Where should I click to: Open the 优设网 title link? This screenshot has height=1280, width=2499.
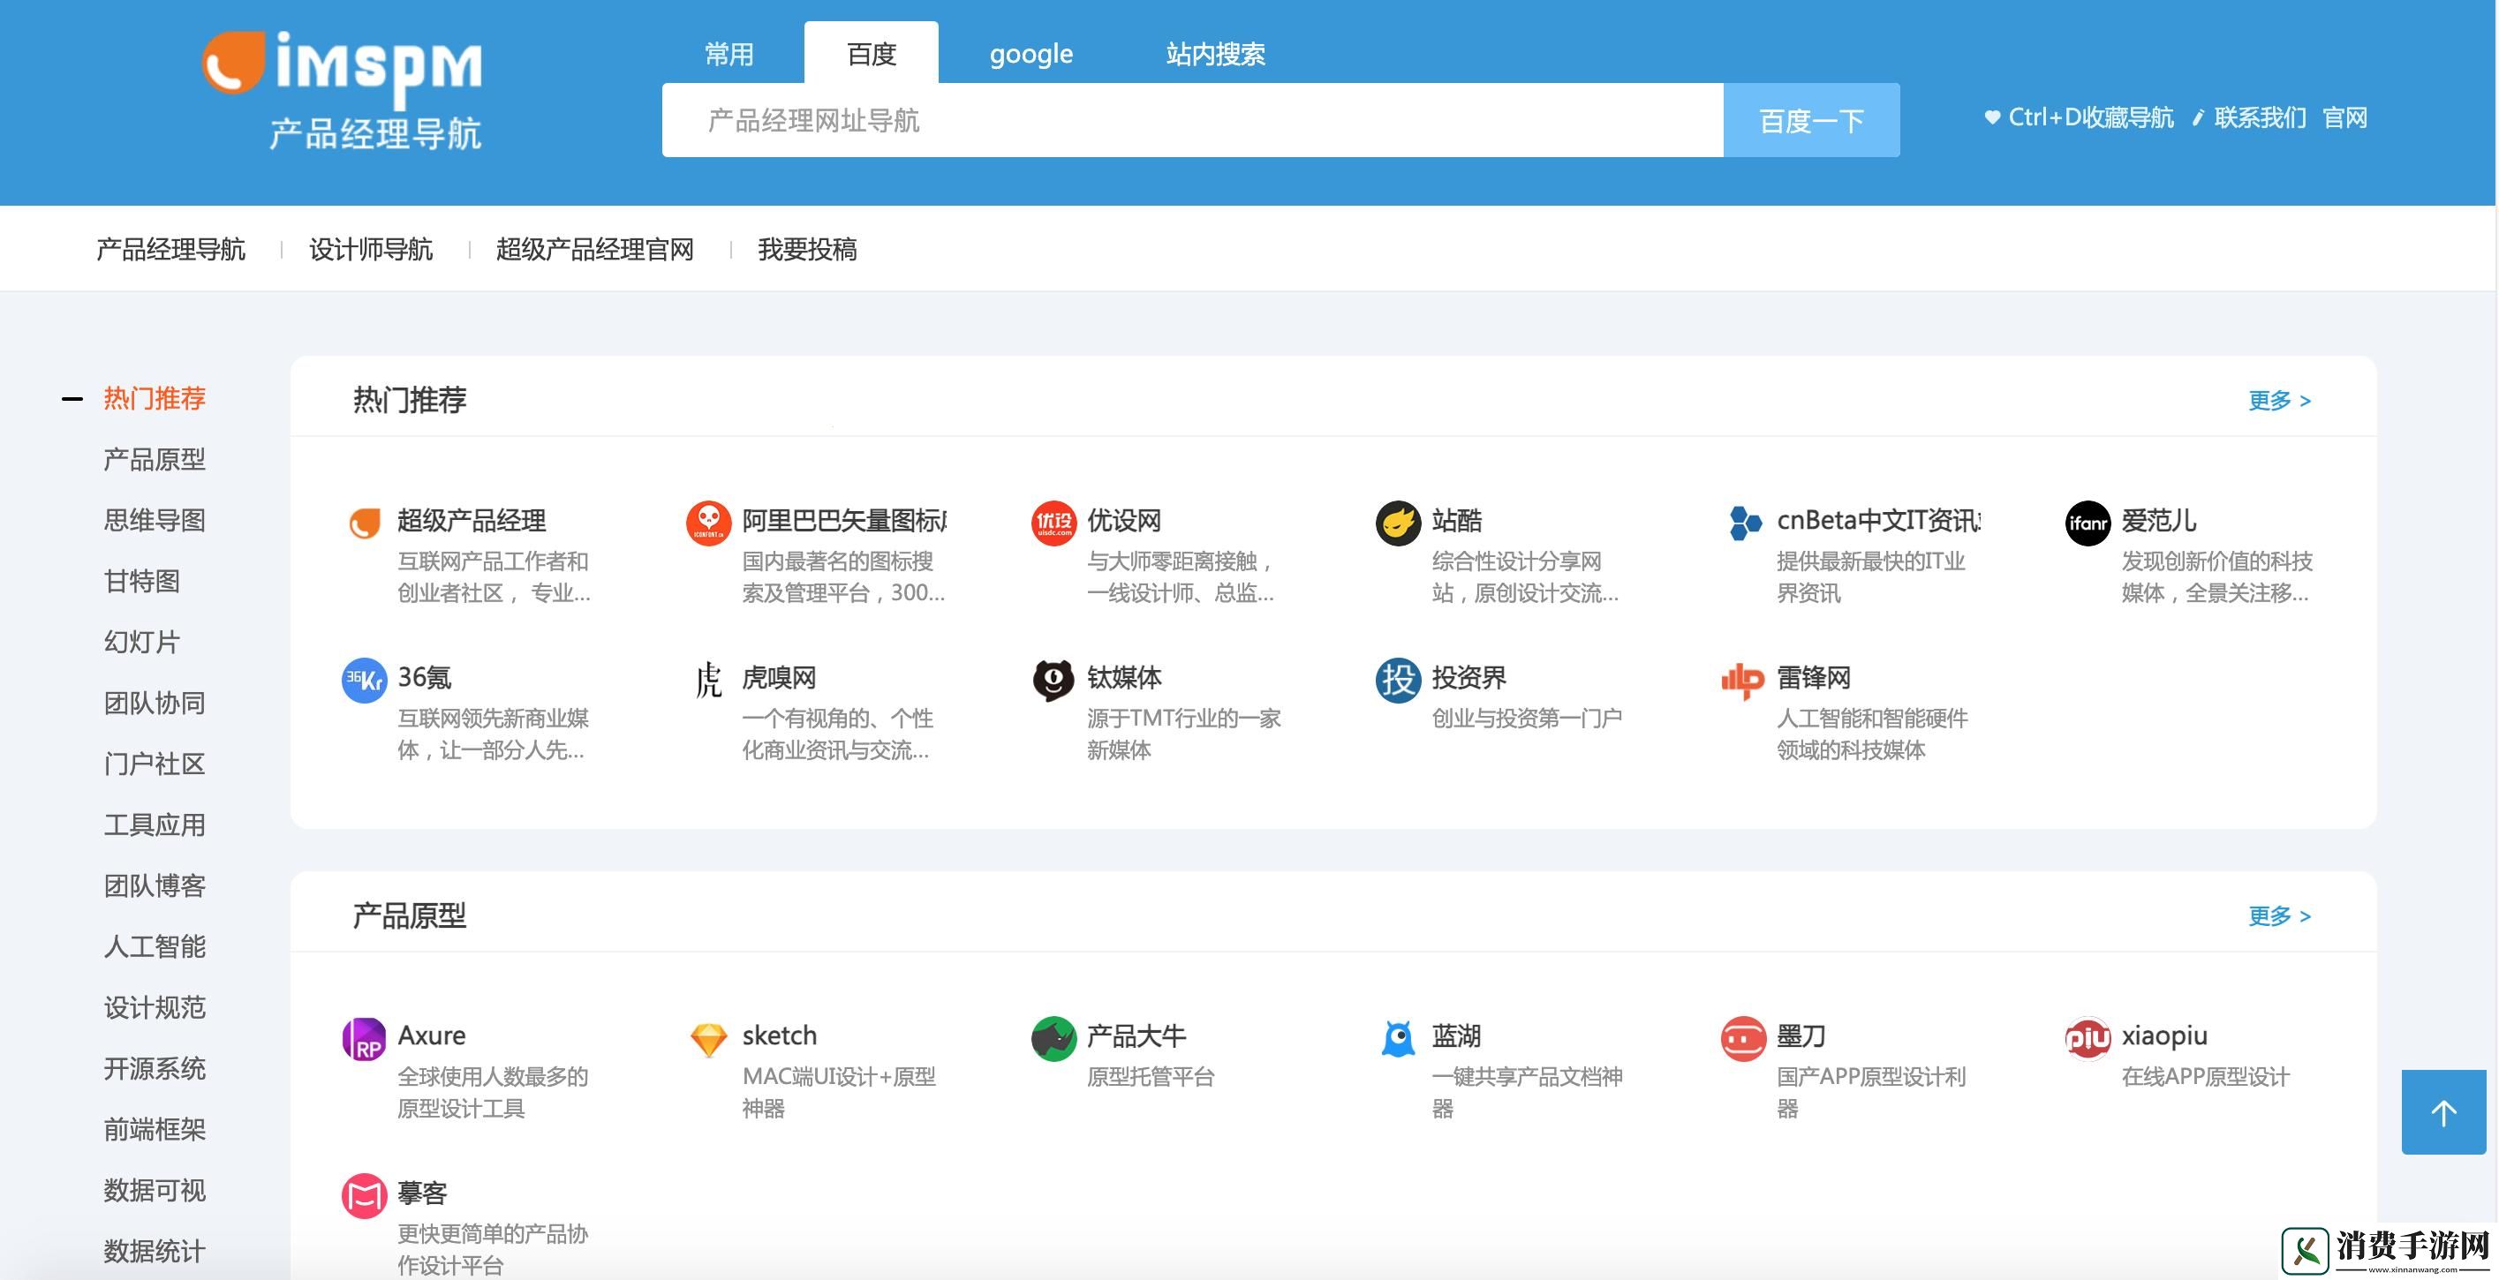click(x=1123, y=521)
